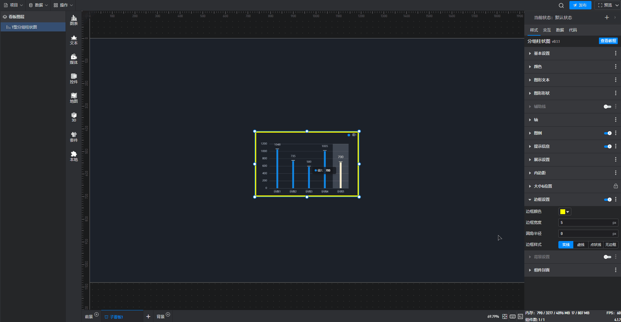The image size is (621, 322).
Task: Enable the 辅助线 guide line switch
Action: point(607,107)
